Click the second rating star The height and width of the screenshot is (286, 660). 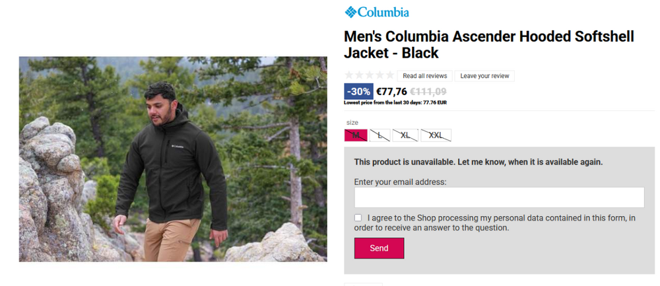360,75
